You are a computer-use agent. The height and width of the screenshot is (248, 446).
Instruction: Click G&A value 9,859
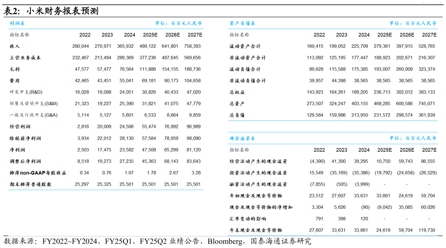[195, 115]
